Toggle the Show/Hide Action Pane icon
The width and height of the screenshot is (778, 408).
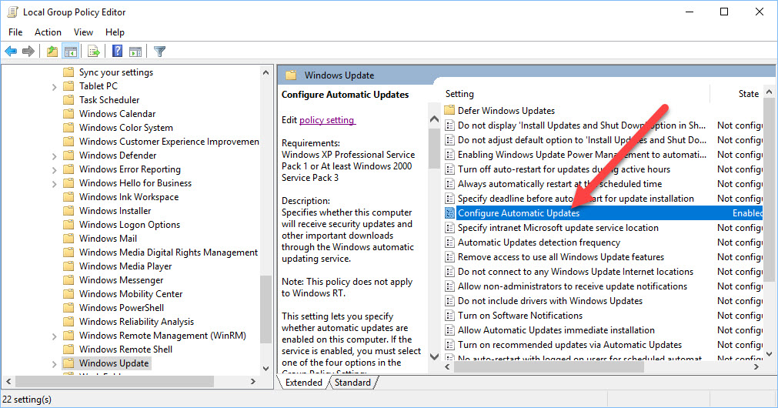click(135, 52)
